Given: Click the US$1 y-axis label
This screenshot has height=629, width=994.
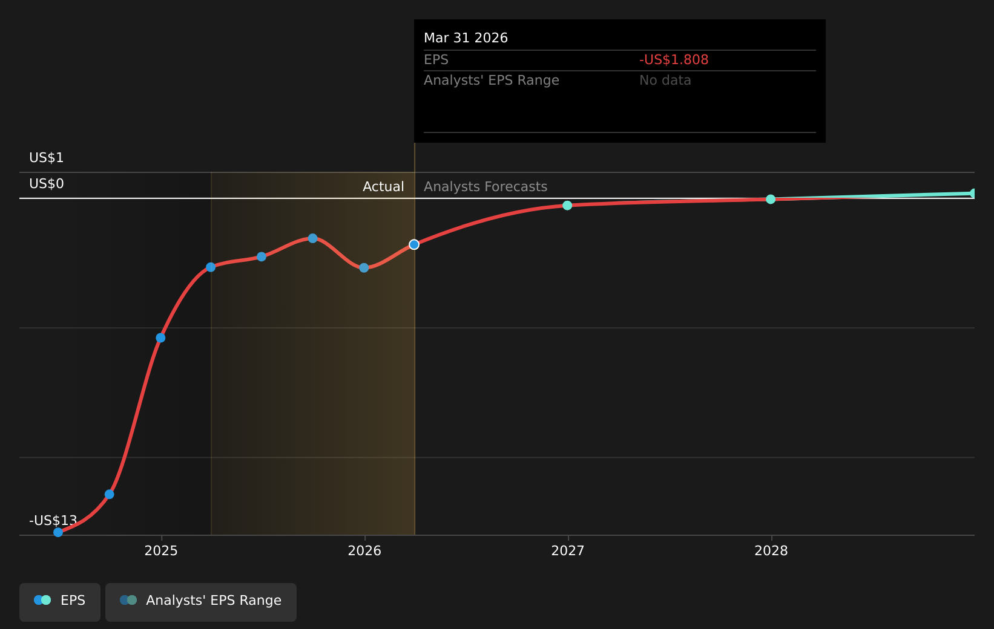Looking at the screenshot, I should coord(47,158).
